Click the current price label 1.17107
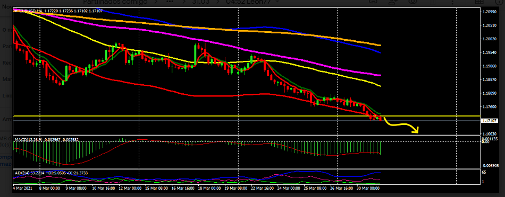This screenshot has height=197, width=505. click(x=490, y=121)
